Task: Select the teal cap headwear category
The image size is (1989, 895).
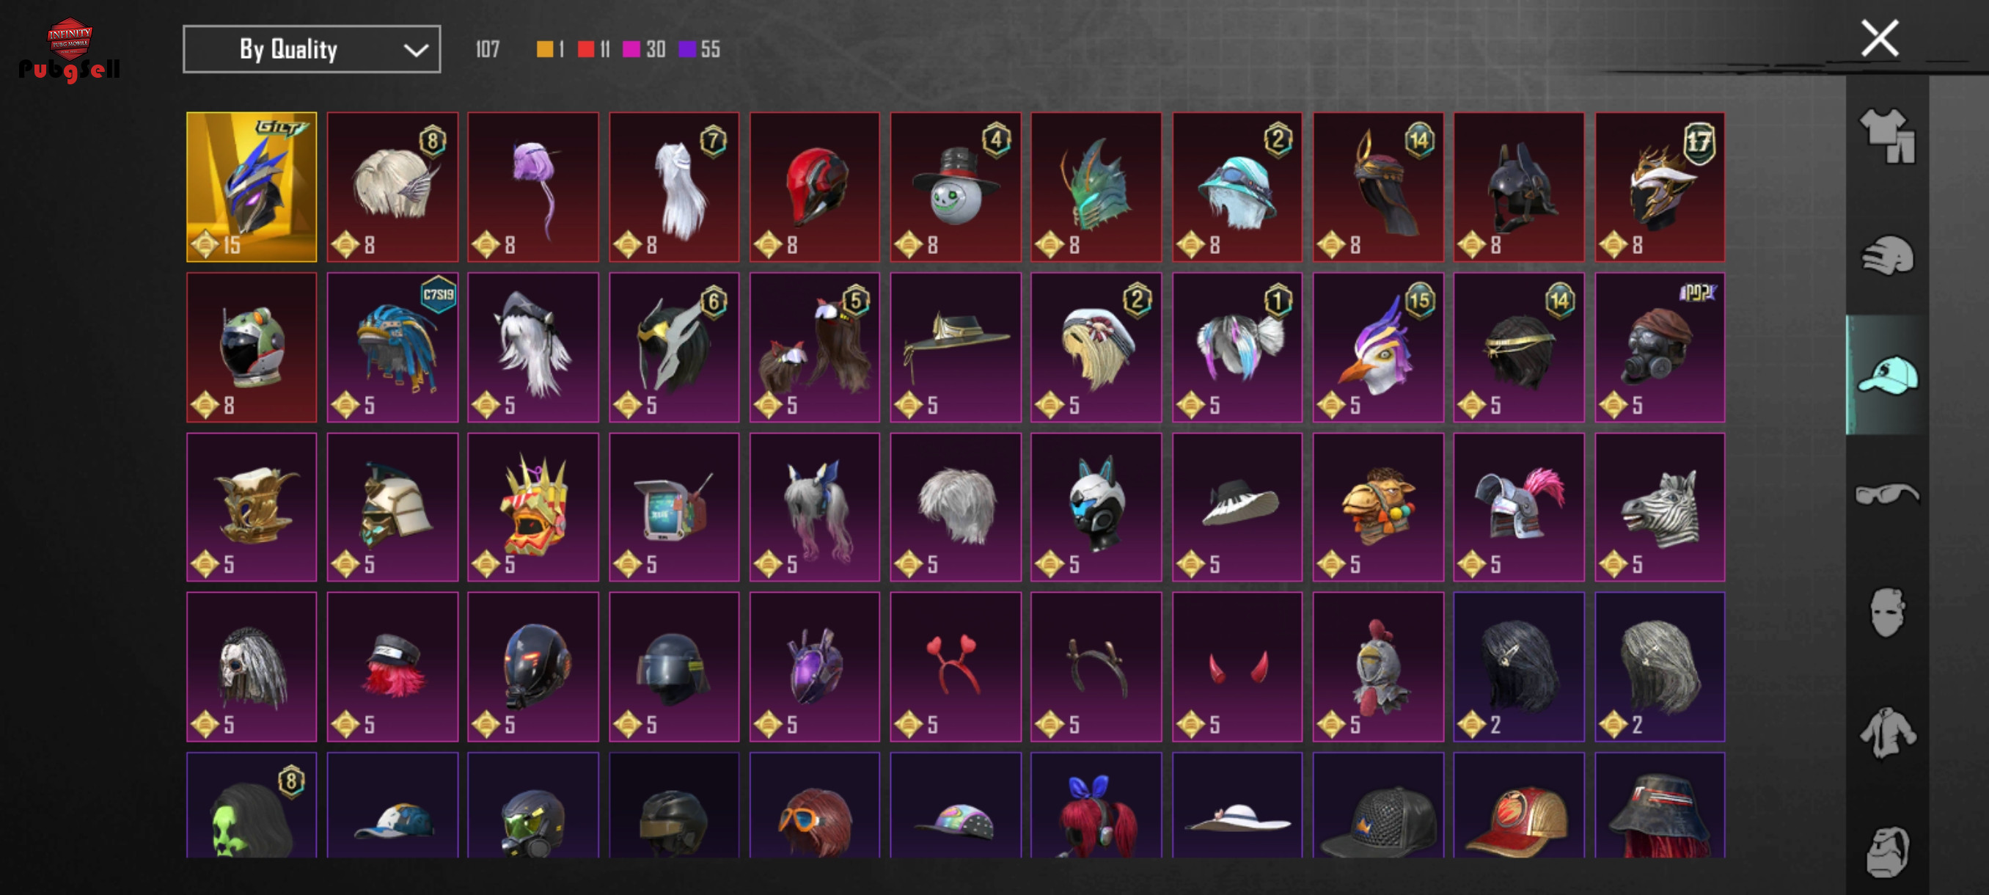Action: coord(1887,375)
